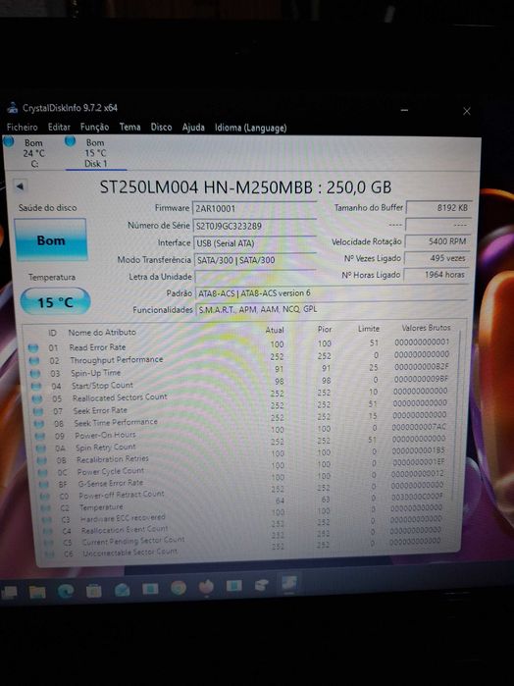514x686 pixels.
Task: Click the Valores Brutos column header
Action: (x=426, y=327)
